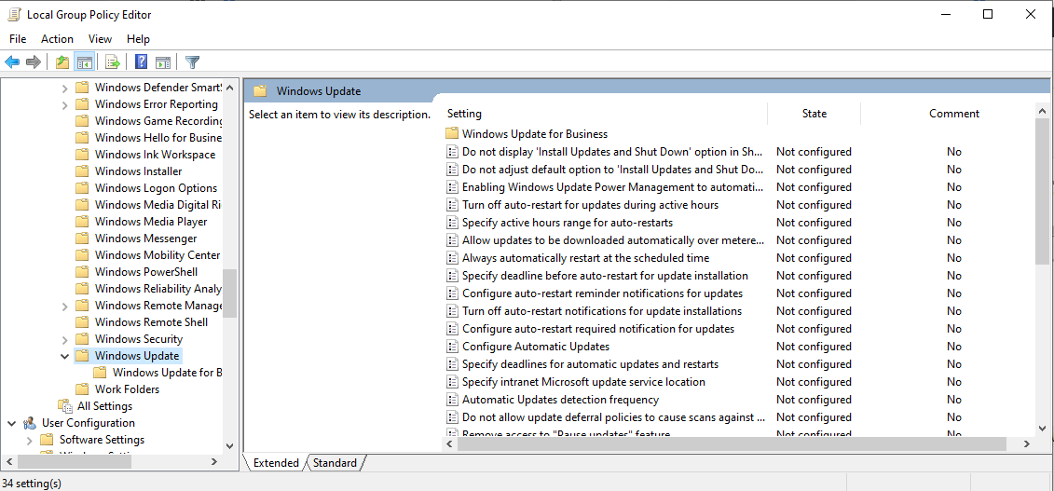Select 'Turn off auto-restart for updates during active hours'
The height and width of the screenshot is (491, 1054).
(590, 205)
